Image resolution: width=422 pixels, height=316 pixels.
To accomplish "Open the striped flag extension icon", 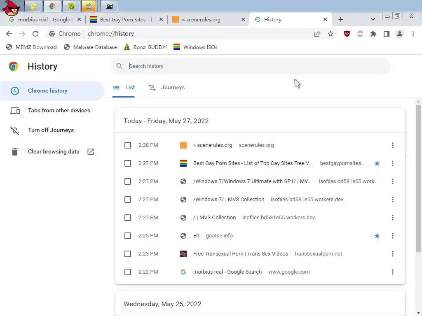I will [360, 34].
